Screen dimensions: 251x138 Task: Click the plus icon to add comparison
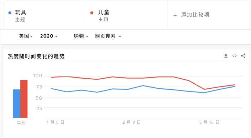point(175,15)
